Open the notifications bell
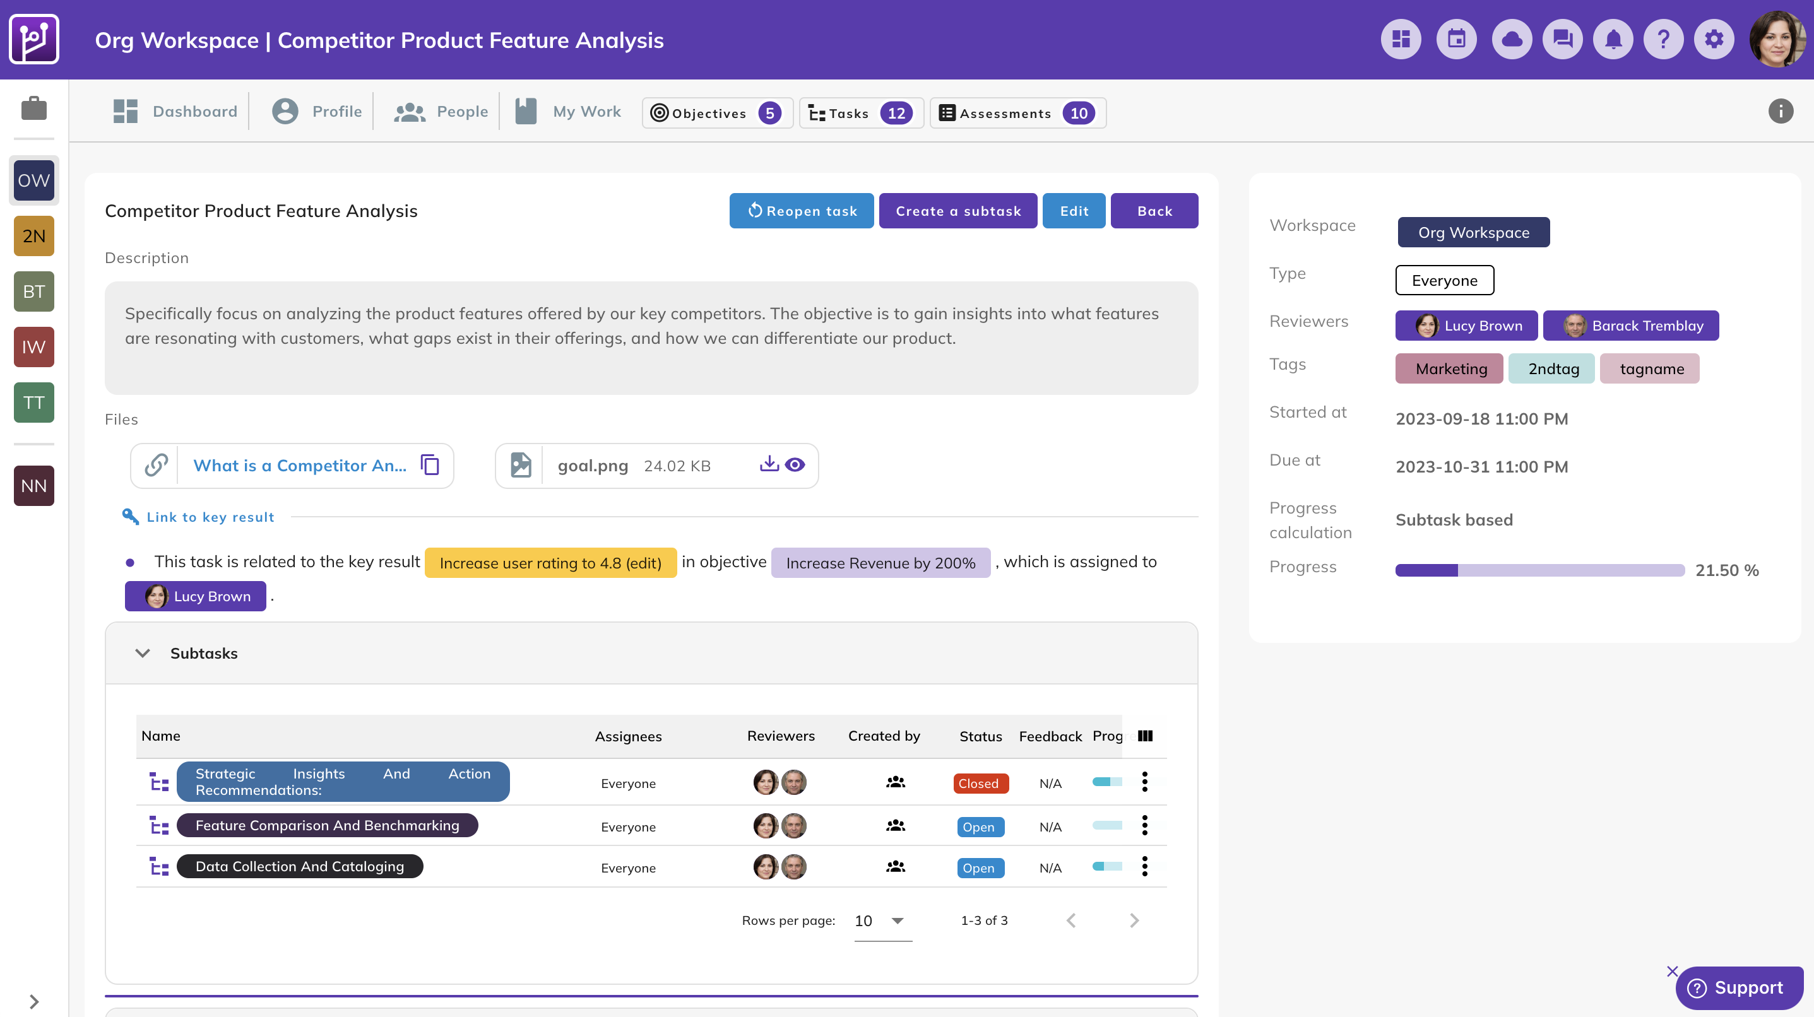 pos(1613,39)
